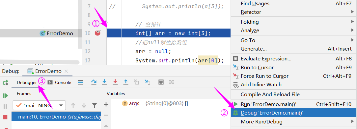This screenshot has height=129, width=357.
Task: Select frame main:10, ErrorDemo
Action: pos(56,117)
